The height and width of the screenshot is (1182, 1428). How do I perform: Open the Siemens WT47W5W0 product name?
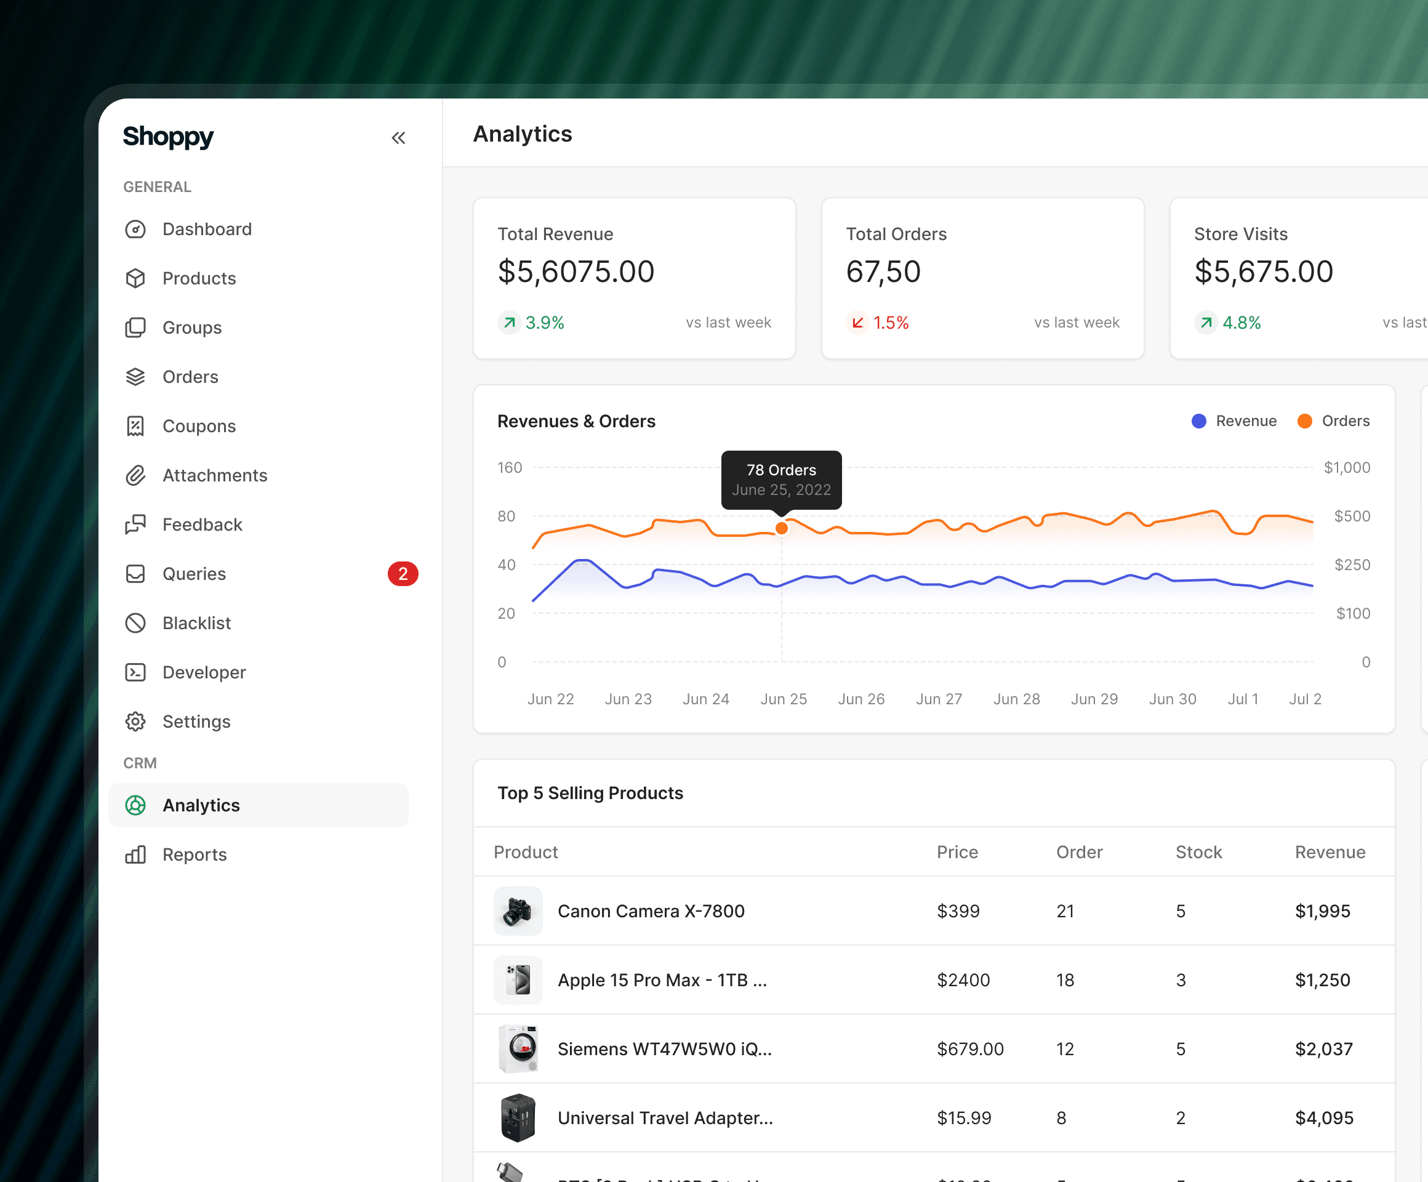click(x=664, y=1050)
